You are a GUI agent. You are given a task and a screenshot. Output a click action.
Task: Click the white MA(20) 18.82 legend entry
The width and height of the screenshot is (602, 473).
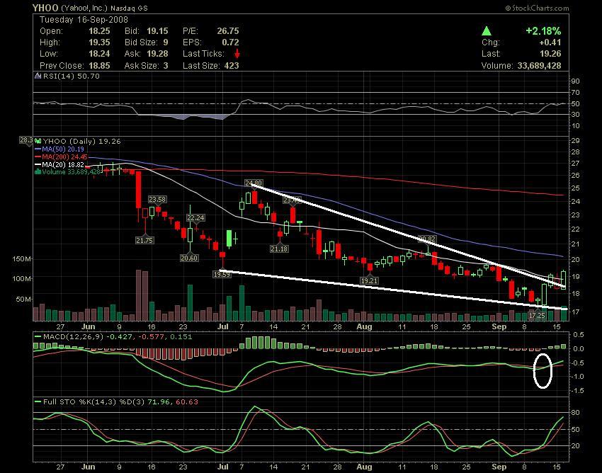(x=59, y=164)
